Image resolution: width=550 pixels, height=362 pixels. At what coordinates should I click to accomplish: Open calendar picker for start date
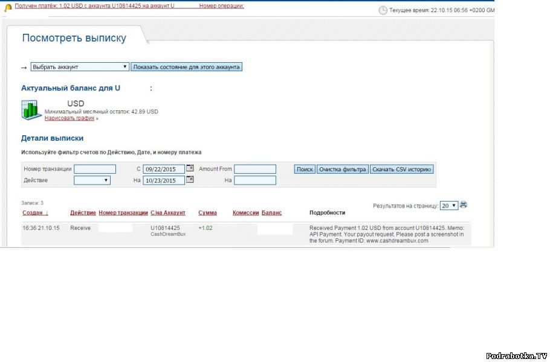click(190, 168)
